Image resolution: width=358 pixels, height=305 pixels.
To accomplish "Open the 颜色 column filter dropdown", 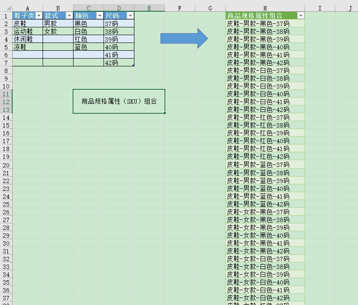I will 99,15.
